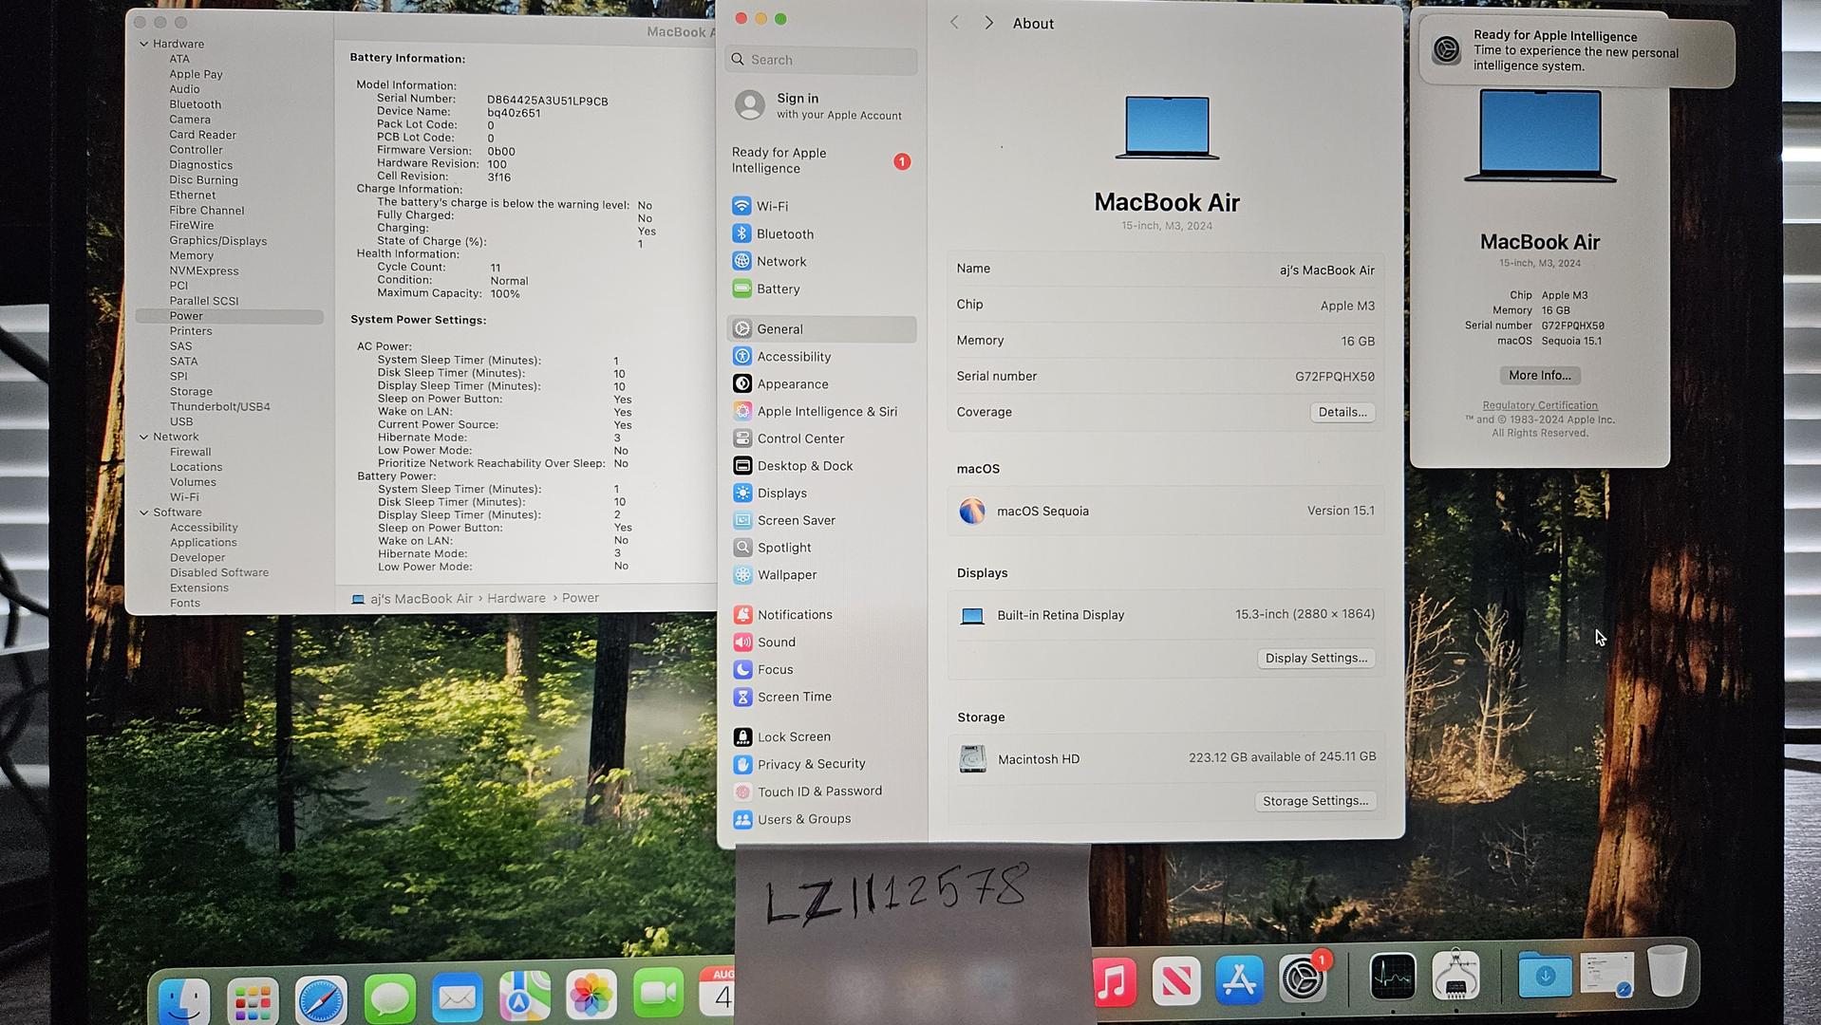Viewport: 1821px width, 1025px height.
Task: Select Bluetooth in System Information tree
Action: point(196,104)
